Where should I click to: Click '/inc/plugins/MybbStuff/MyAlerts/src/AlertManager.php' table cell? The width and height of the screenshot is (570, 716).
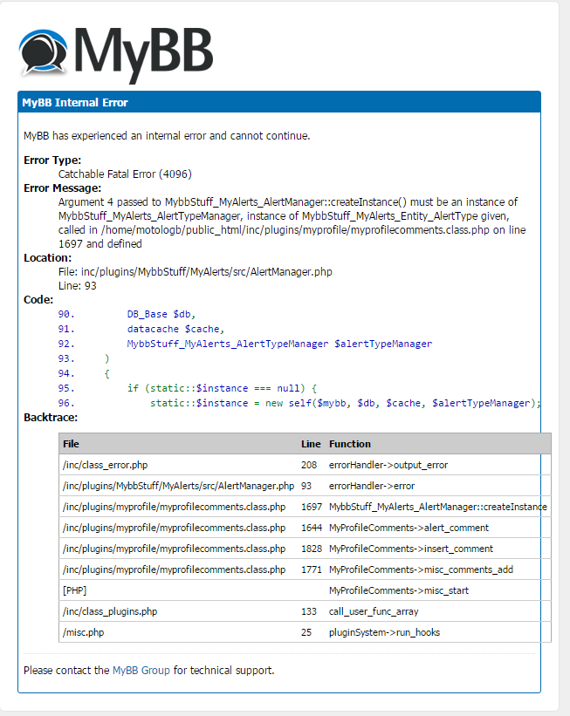(x=178, y=486)
